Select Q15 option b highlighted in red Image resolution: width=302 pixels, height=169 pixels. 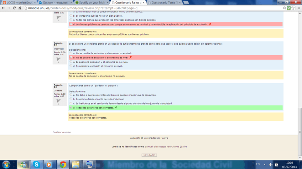71,57
